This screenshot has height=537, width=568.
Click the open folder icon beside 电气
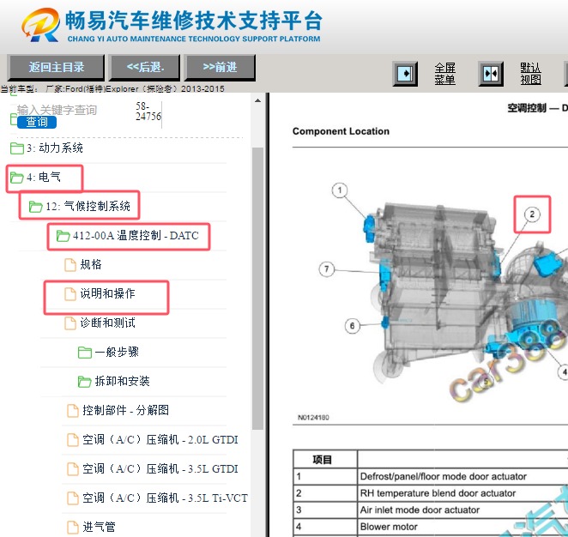(x=16, y=178)
